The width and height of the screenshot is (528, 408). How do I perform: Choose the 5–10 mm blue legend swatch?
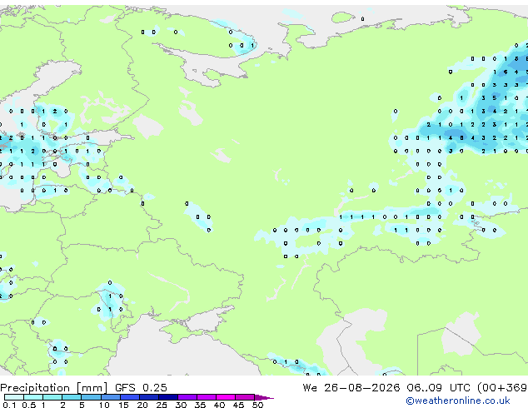[x=91, y=397]
